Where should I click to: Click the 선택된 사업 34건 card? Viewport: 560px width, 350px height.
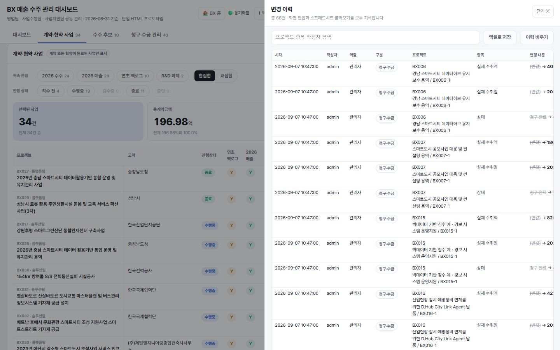[x=78, y=121]
